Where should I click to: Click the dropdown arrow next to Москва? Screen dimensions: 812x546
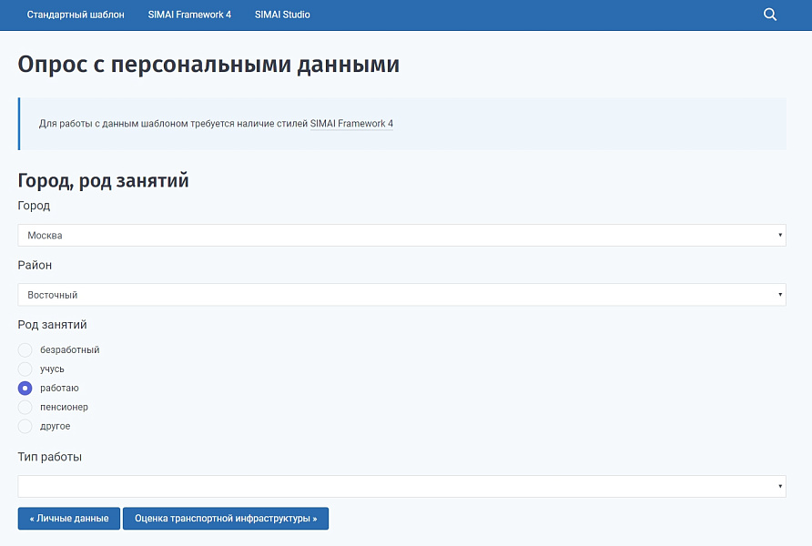[779, 235]
